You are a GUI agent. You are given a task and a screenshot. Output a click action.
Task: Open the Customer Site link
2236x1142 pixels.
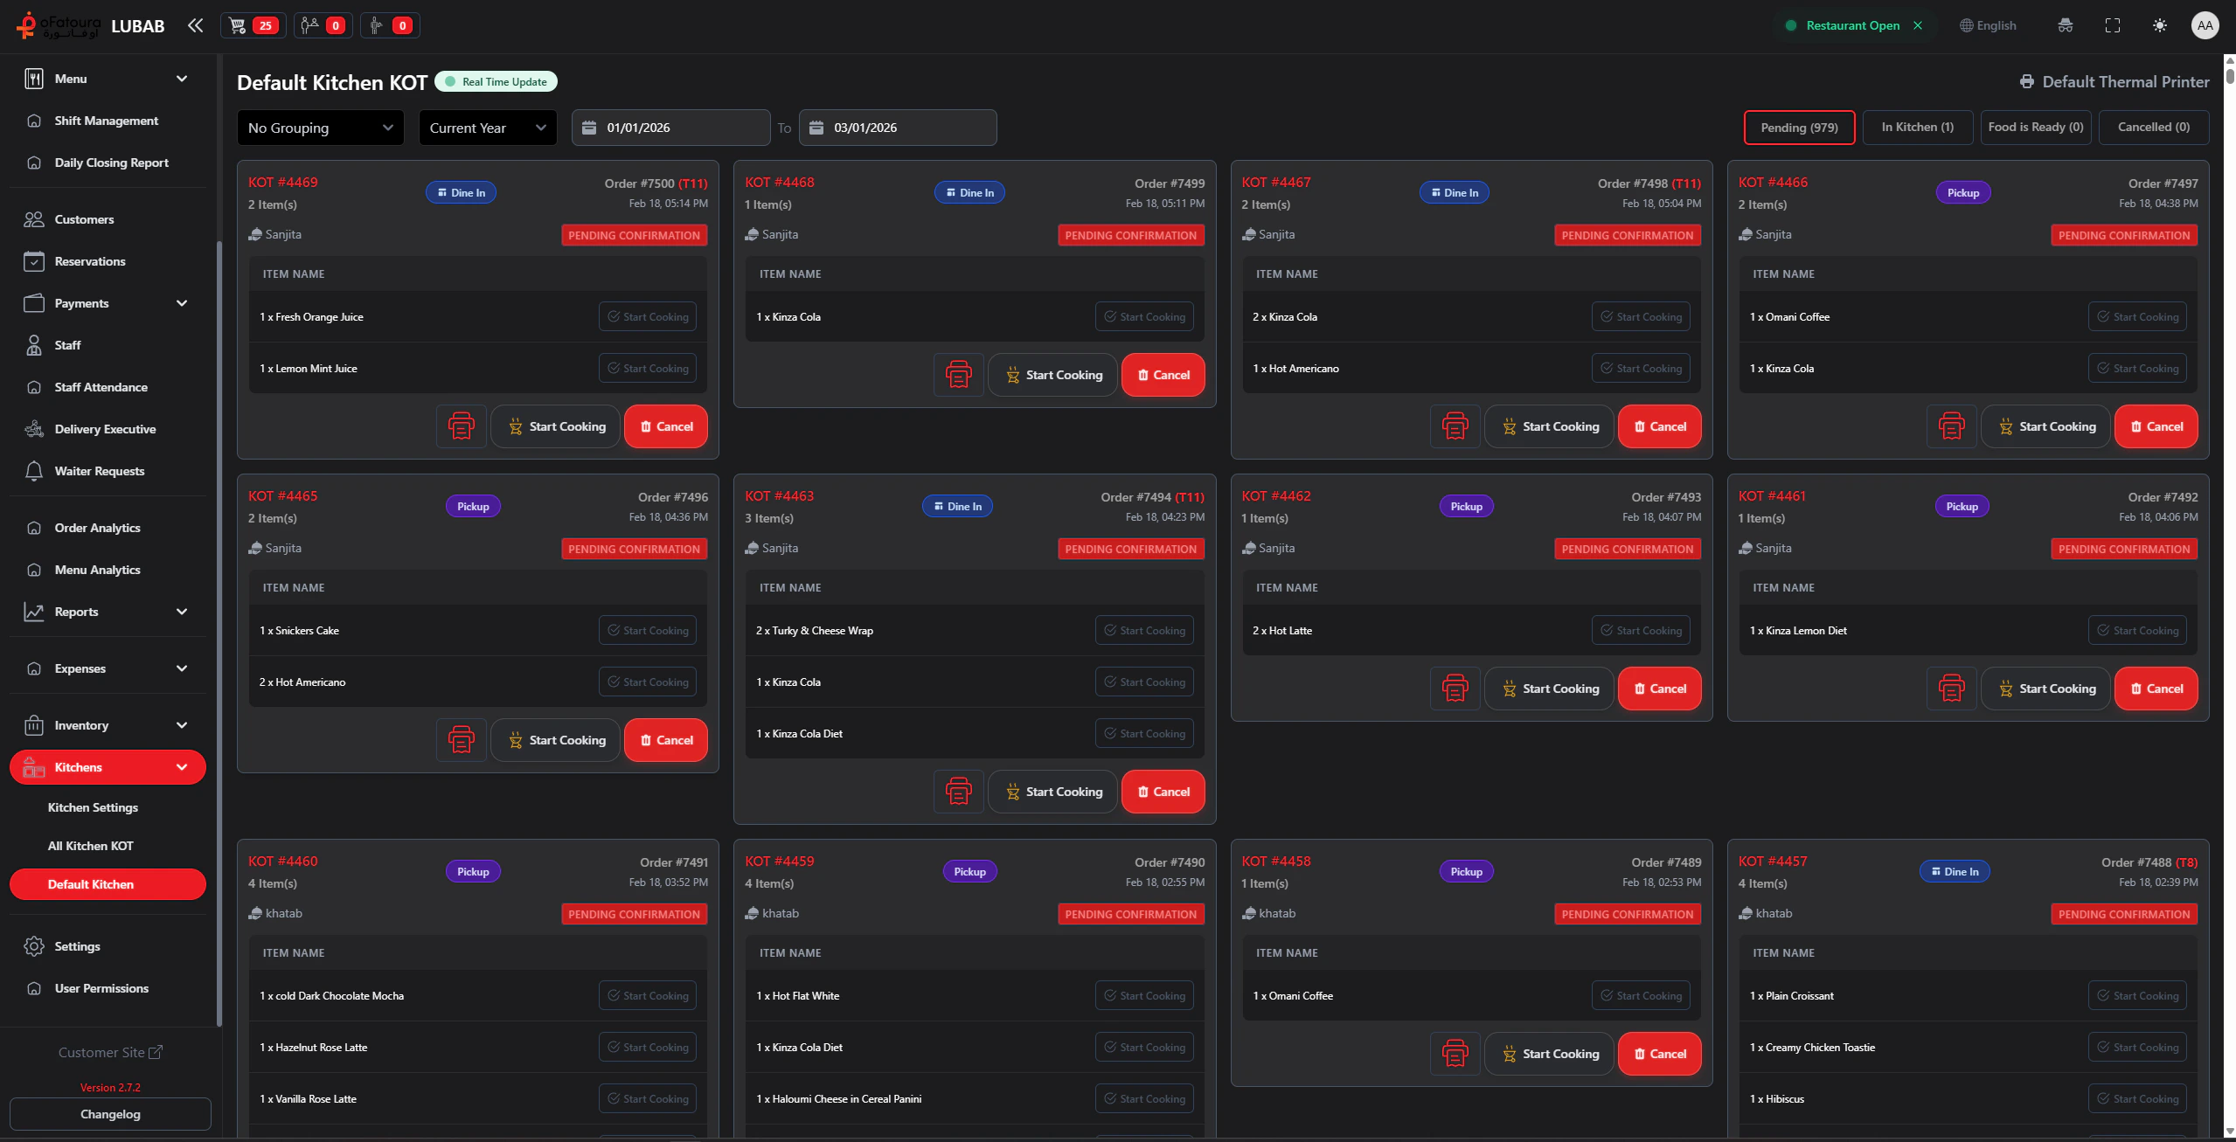click(110, 1053)
